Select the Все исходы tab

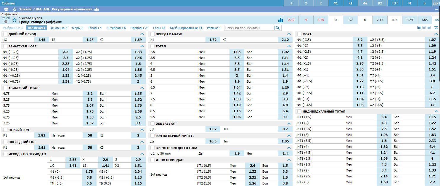(x=37, y=28)
